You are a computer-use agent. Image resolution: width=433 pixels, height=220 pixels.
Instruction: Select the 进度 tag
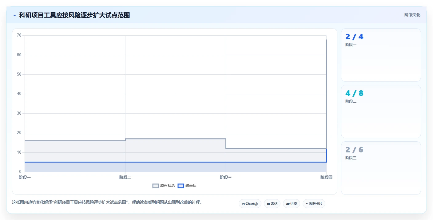pyautogui.click(x=292, y=204)
